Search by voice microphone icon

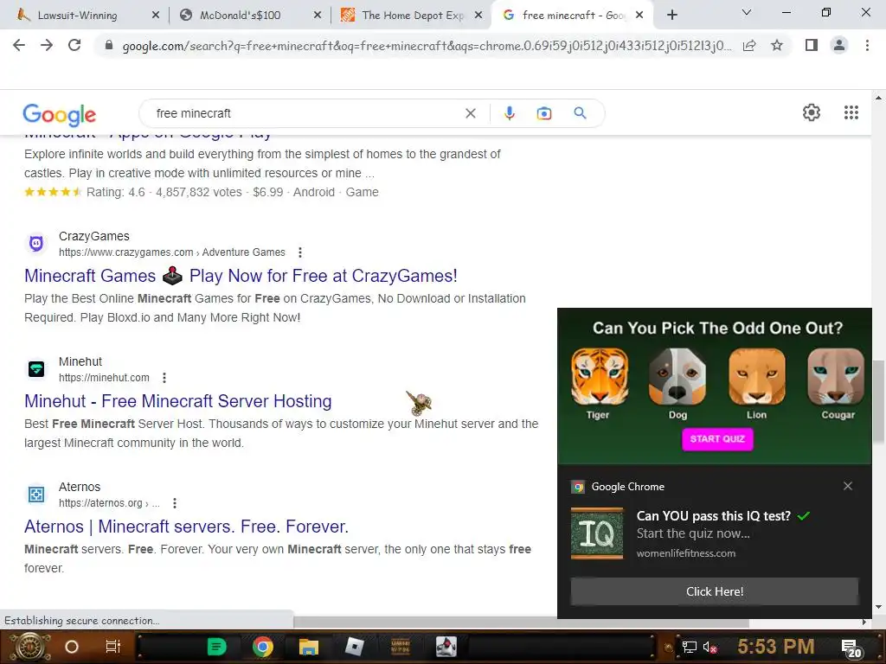(x=509, y=113)
